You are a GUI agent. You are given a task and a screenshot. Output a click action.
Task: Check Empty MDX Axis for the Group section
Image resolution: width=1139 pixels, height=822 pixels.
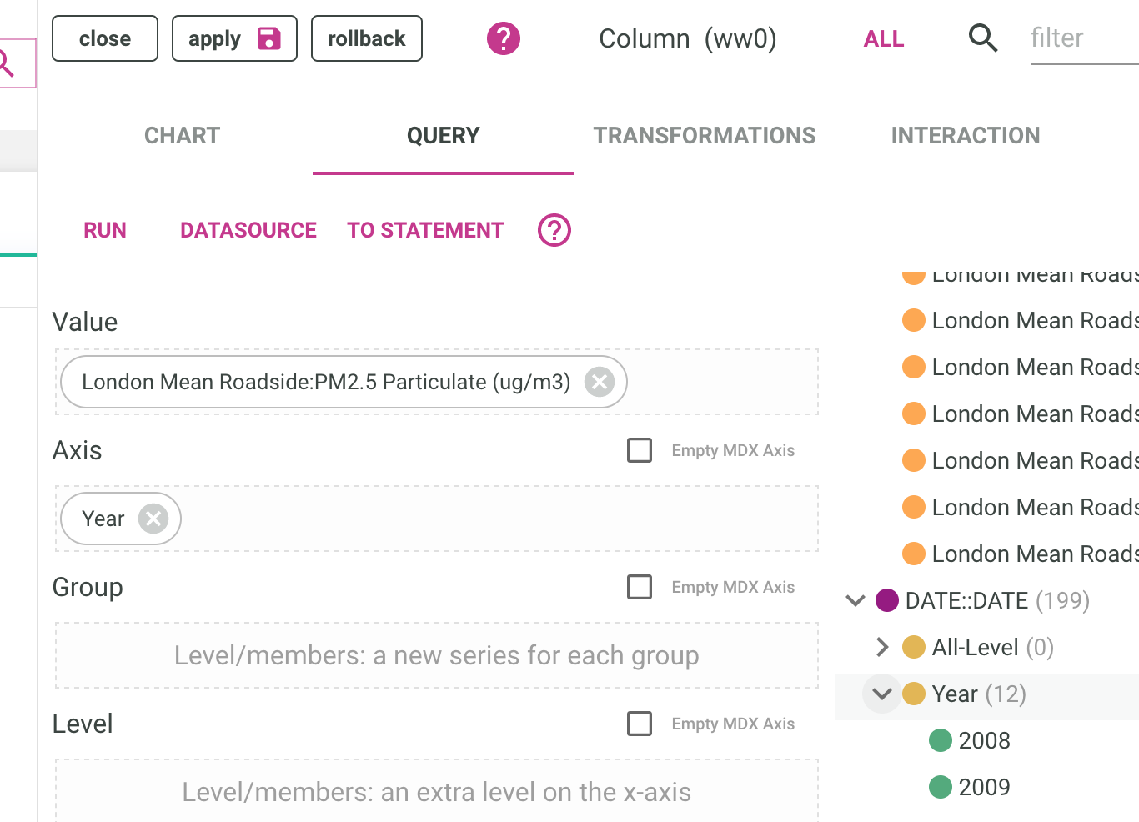point(640,587)
